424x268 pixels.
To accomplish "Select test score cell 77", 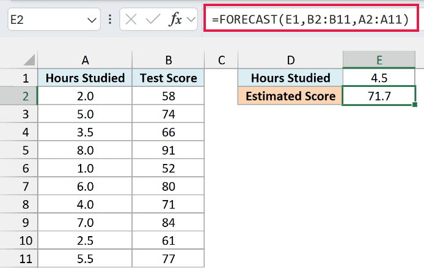I will coord(169,259).
